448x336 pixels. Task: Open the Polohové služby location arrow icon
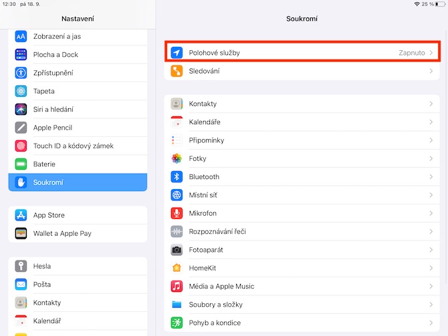[177, 53]
